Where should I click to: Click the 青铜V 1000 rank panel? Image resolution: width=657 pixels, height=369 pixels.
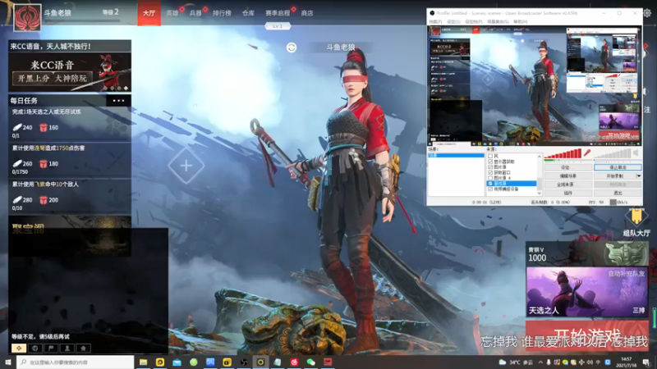coord(587,254)
